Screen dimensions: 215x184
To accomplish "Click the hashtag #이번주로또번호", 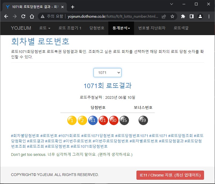I will click(x=77, y=141).
